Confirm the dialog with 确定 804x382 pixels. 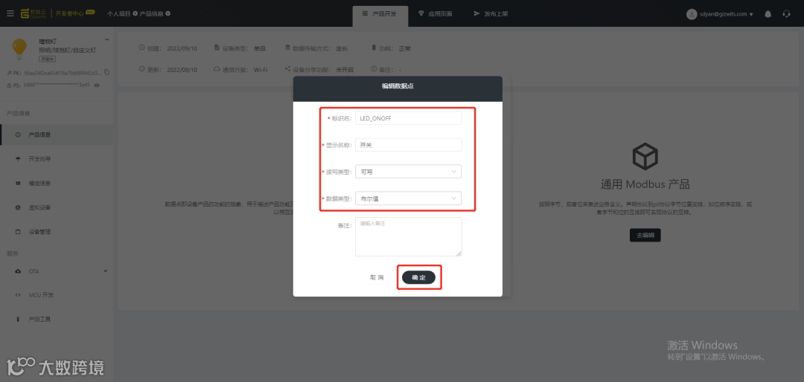click(x=419, y=277)
